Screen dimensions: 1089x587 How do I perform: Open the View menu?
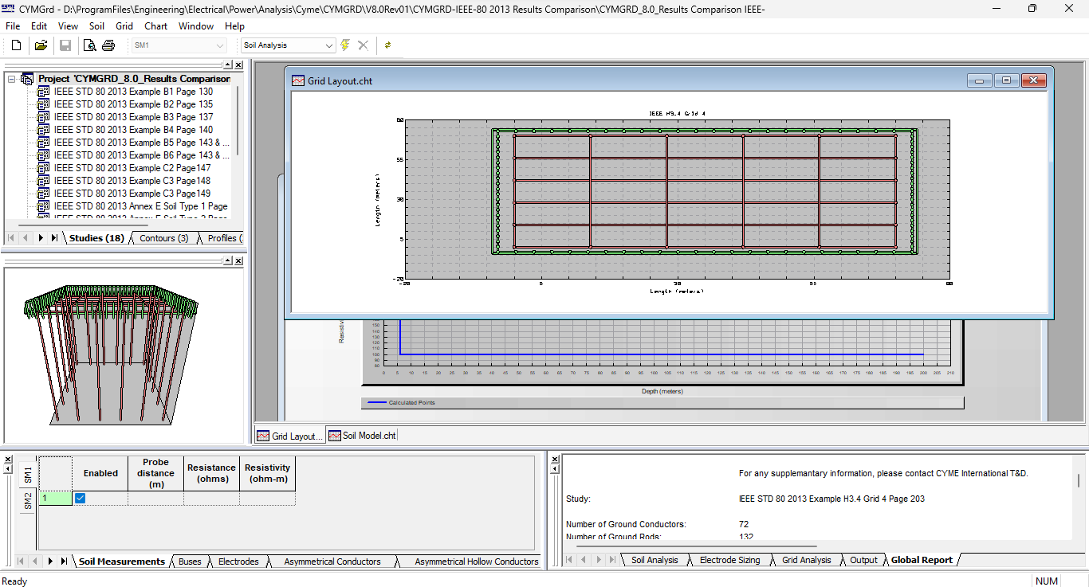pyautogui.click(x=69, y=25)
